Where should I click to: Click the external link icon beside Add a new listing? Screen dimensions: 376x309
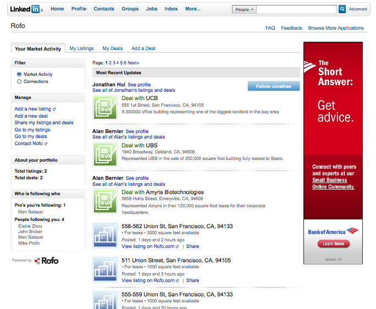point(54,109)
